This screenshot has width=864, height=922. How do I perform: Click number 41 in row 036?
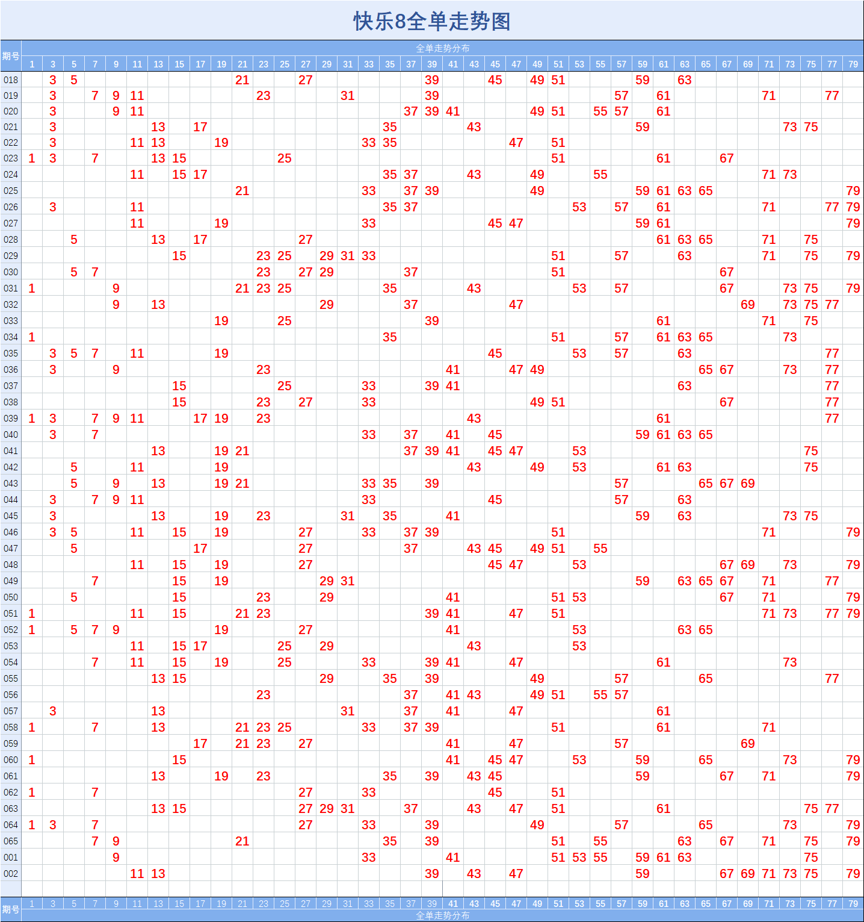pyautogui.click(x=453, y=369)
